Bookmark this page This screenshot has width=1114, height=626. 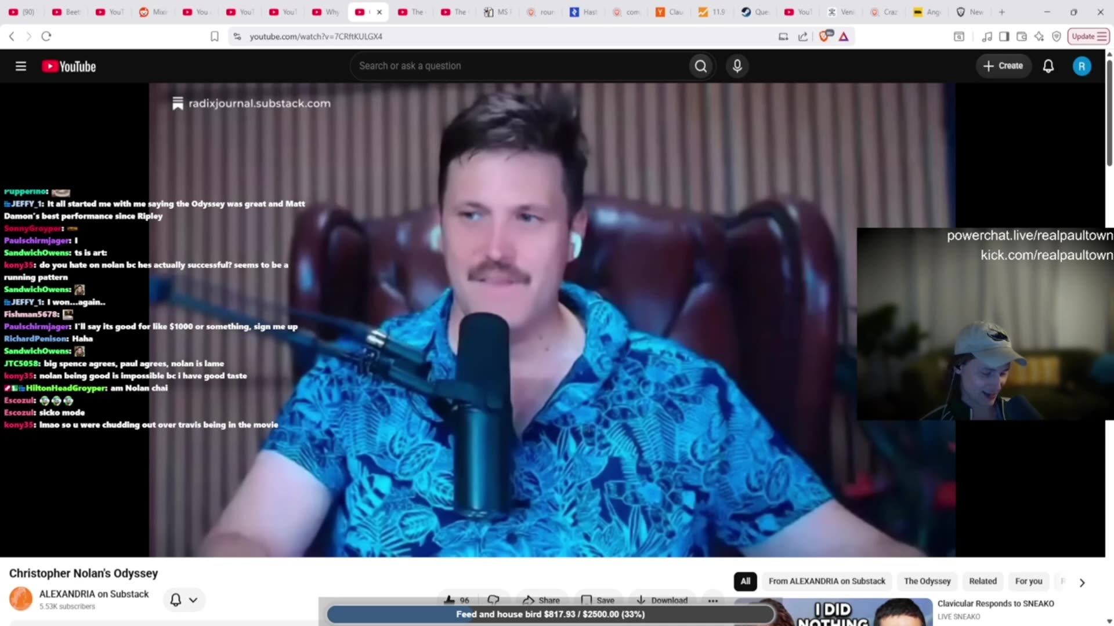(214, 36)
